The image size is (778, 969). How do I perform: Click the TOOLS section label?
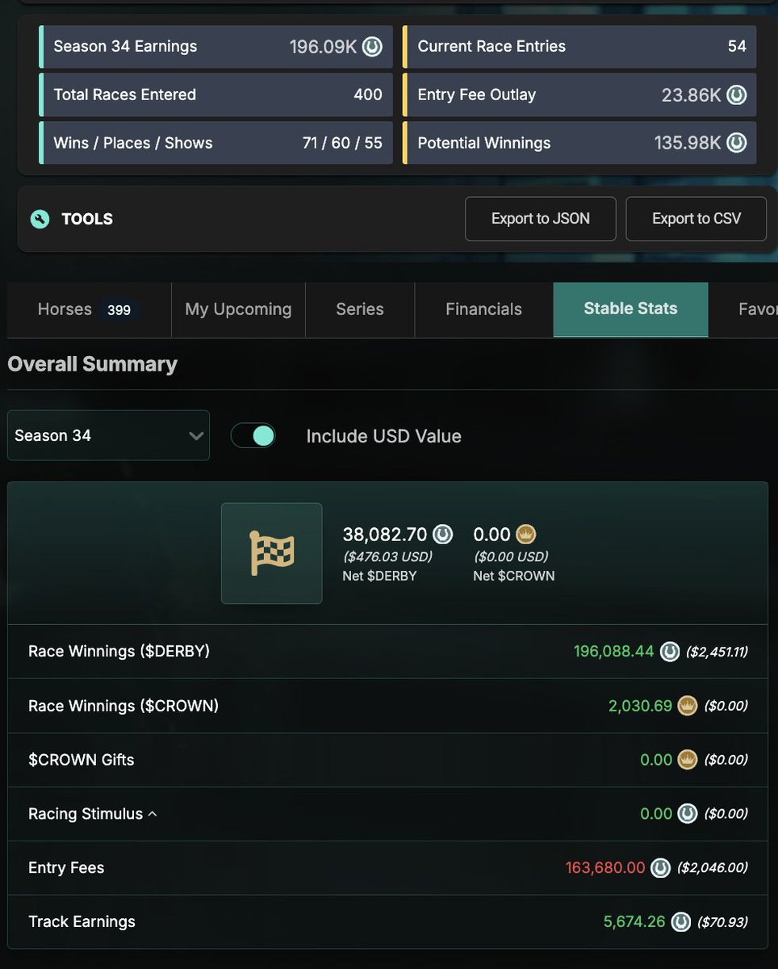[x=87, y=219]
